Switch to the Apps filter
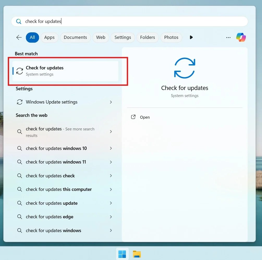The height and width of the screenshot is (260, 262). point(49,37)
